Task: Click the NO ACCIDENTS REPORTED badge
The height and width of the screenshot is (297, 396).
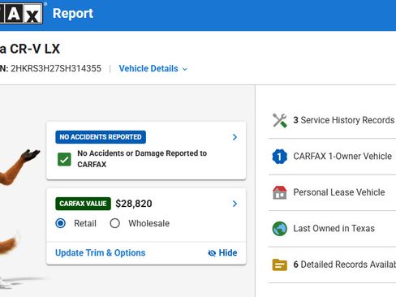Action: [101, 137]
